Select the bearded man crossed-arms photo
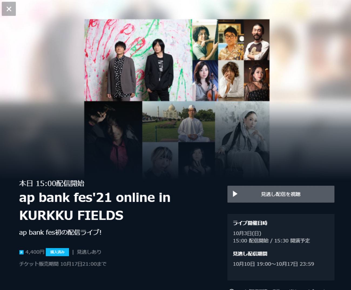351x290 pixels. pos(257,40)
